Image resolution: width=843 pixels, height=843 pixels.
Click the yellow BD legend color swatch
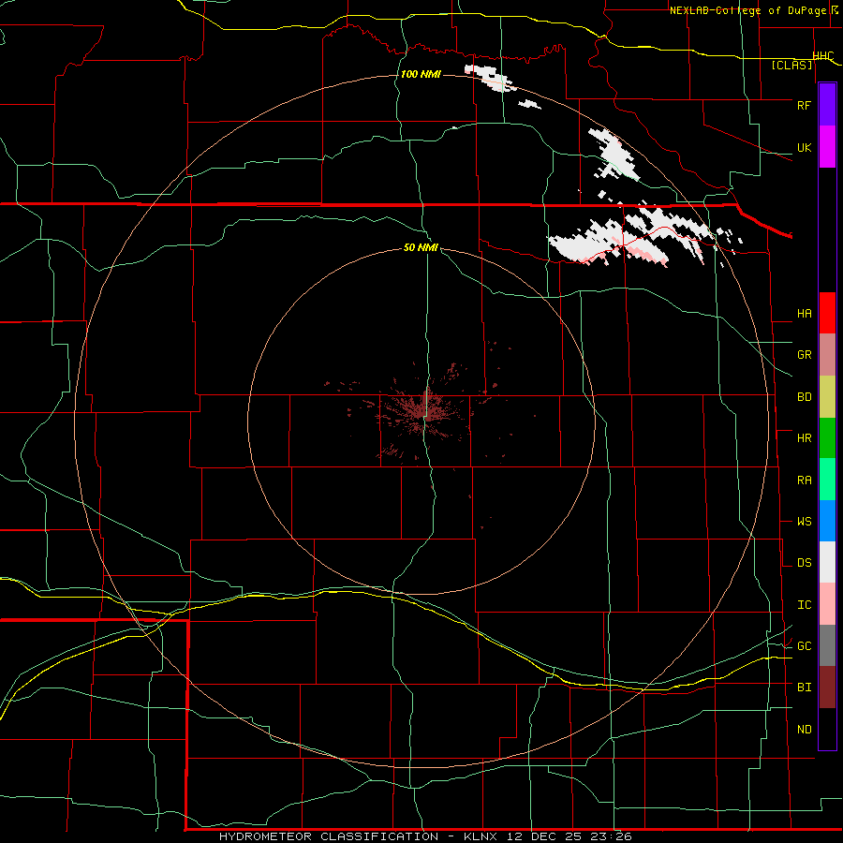[827, 397]
